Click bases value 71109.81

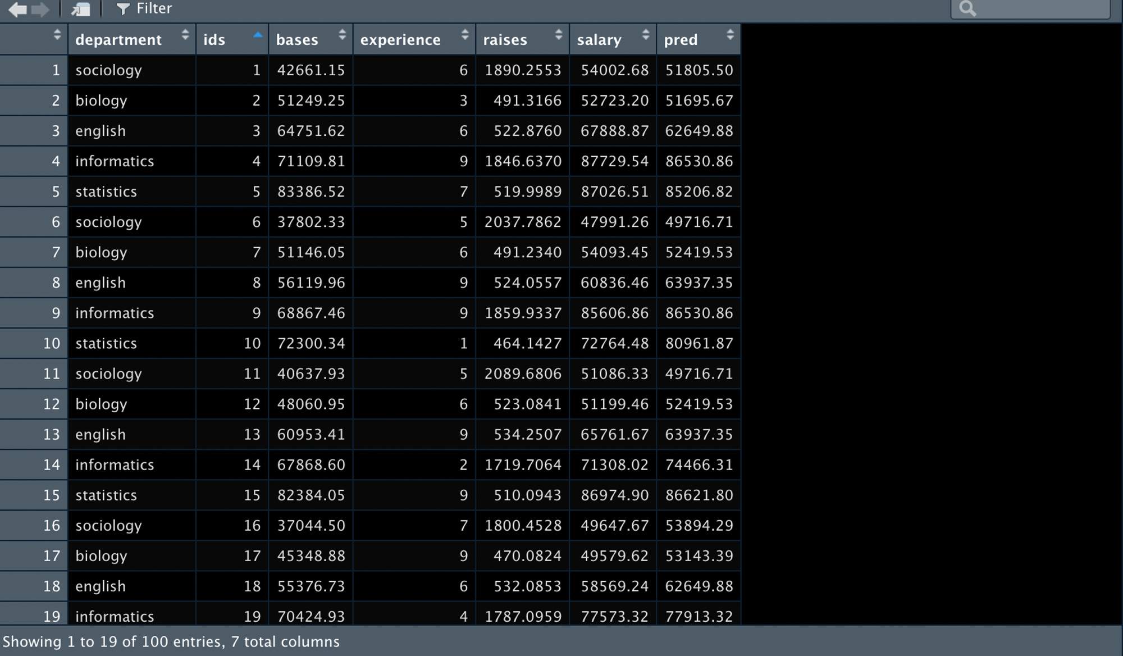coord(311,161)
